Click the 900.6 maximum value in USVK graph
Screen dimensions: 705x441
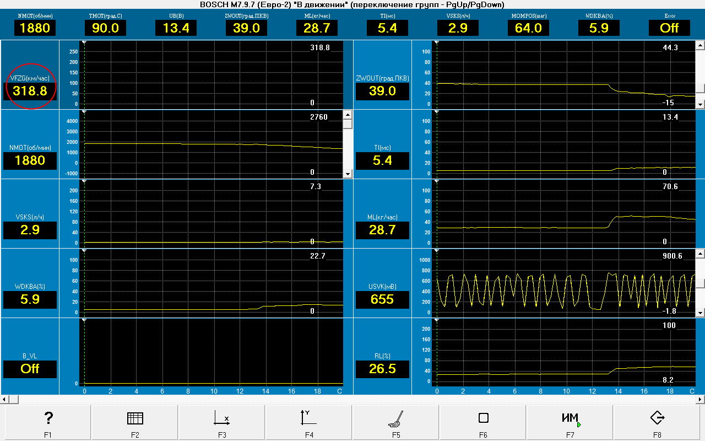(x=673, y=256)
